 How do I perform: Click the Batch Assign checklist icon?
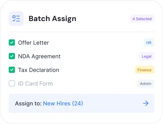pyautogui.click(x=16, y=19)
